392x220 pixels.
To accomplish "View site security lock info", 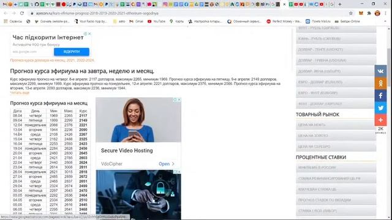I will (x=32, y=13).
